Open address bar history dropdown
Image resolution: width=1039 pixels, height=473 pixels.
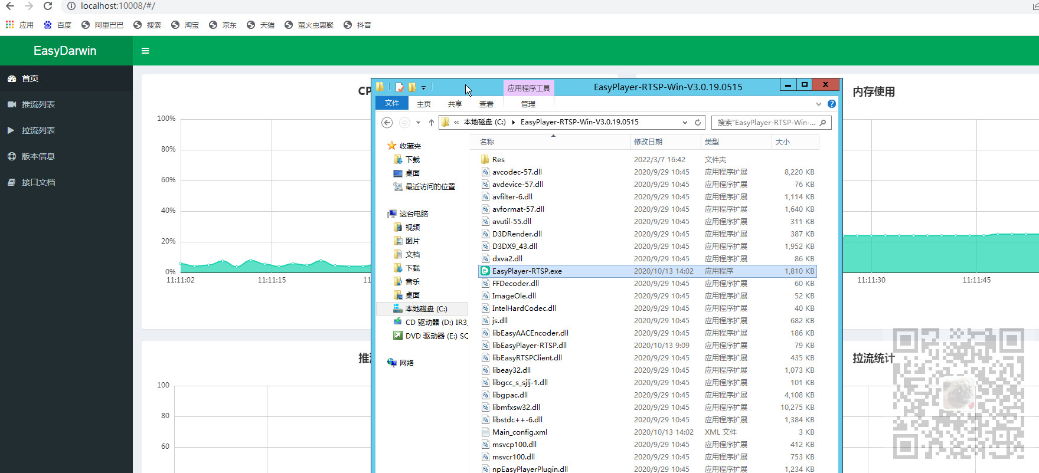685,123
